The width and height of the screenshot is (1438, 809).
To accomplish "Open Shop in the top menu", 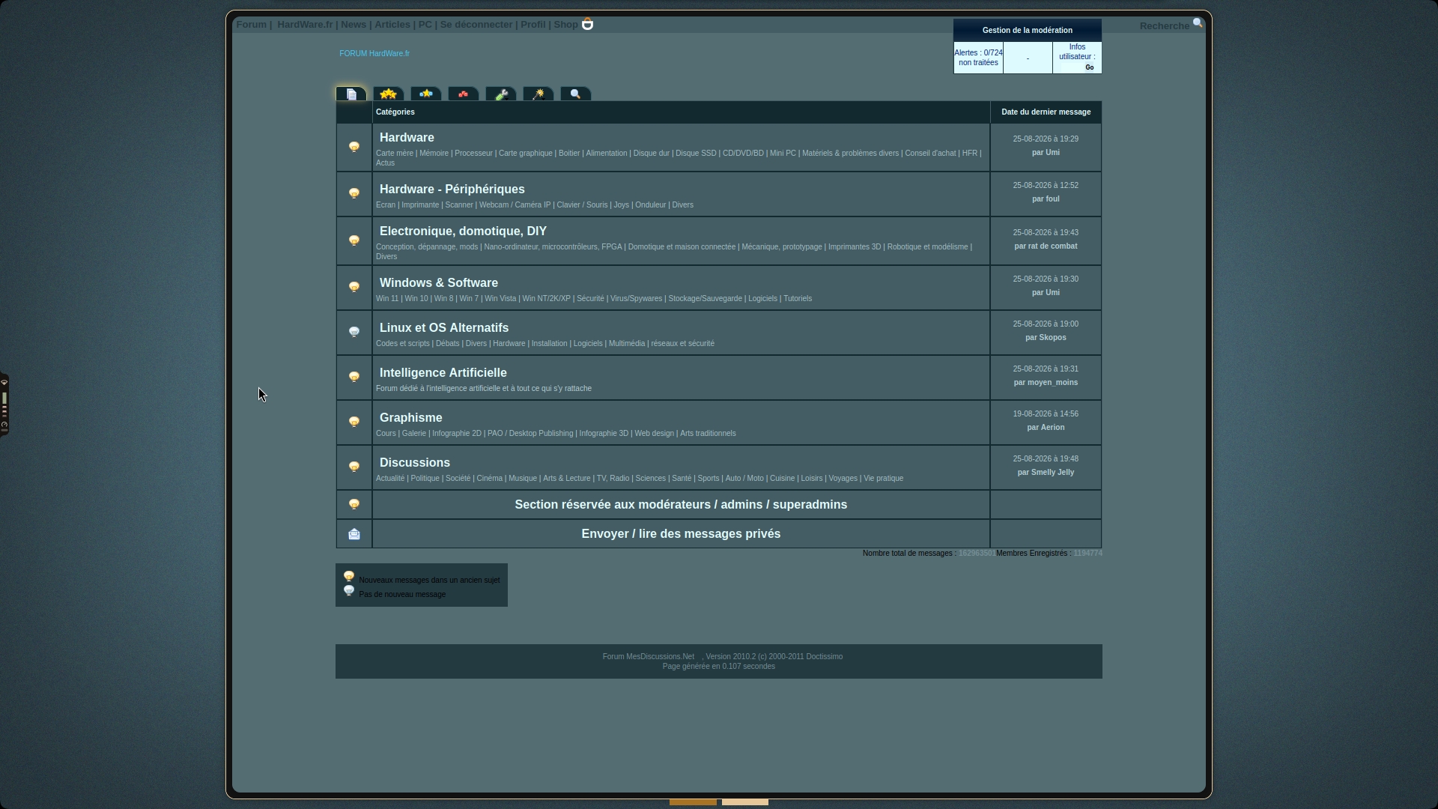I will [565, 25].
